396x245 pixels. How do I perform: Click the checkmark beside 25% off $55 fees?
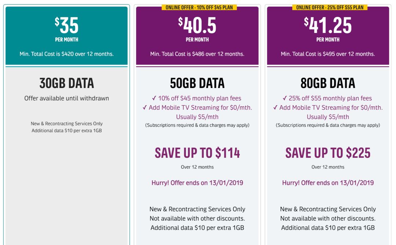pos(285,98)
